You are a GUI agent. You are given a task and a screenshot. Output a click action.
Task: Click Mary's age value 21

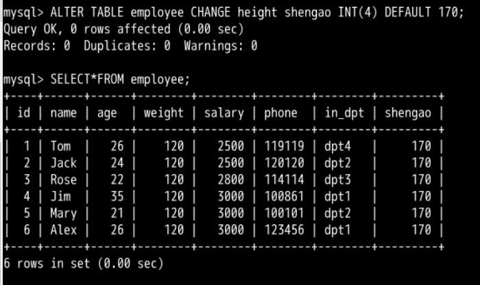pos(117,214)
